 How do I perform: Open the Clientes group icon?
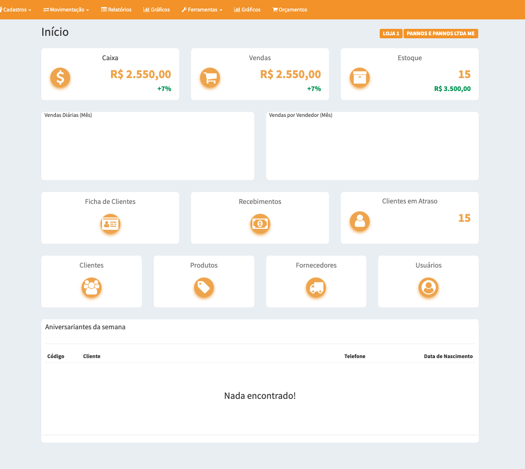point(92,287)
